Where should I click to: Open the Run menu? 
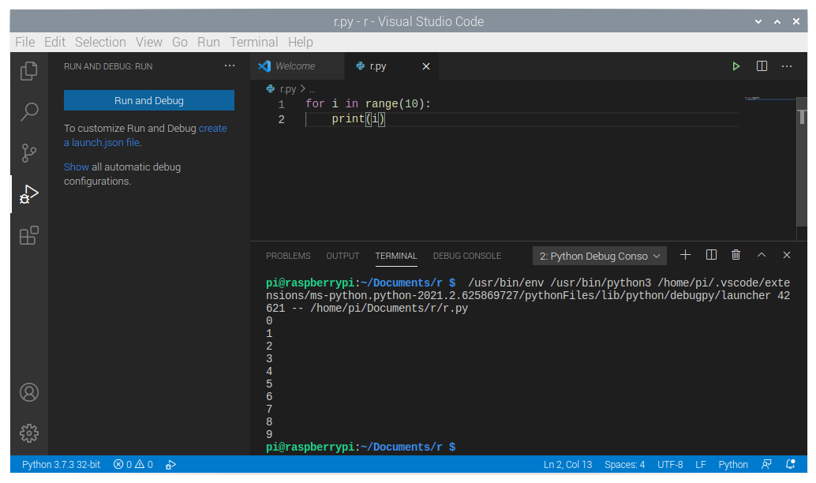208,42
